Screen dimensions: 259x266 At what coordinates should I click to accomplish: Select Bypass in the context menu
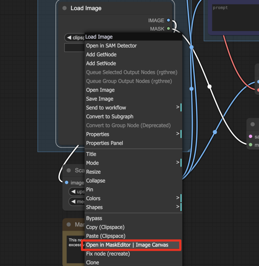pyautogui.click(x=94, y=218)
